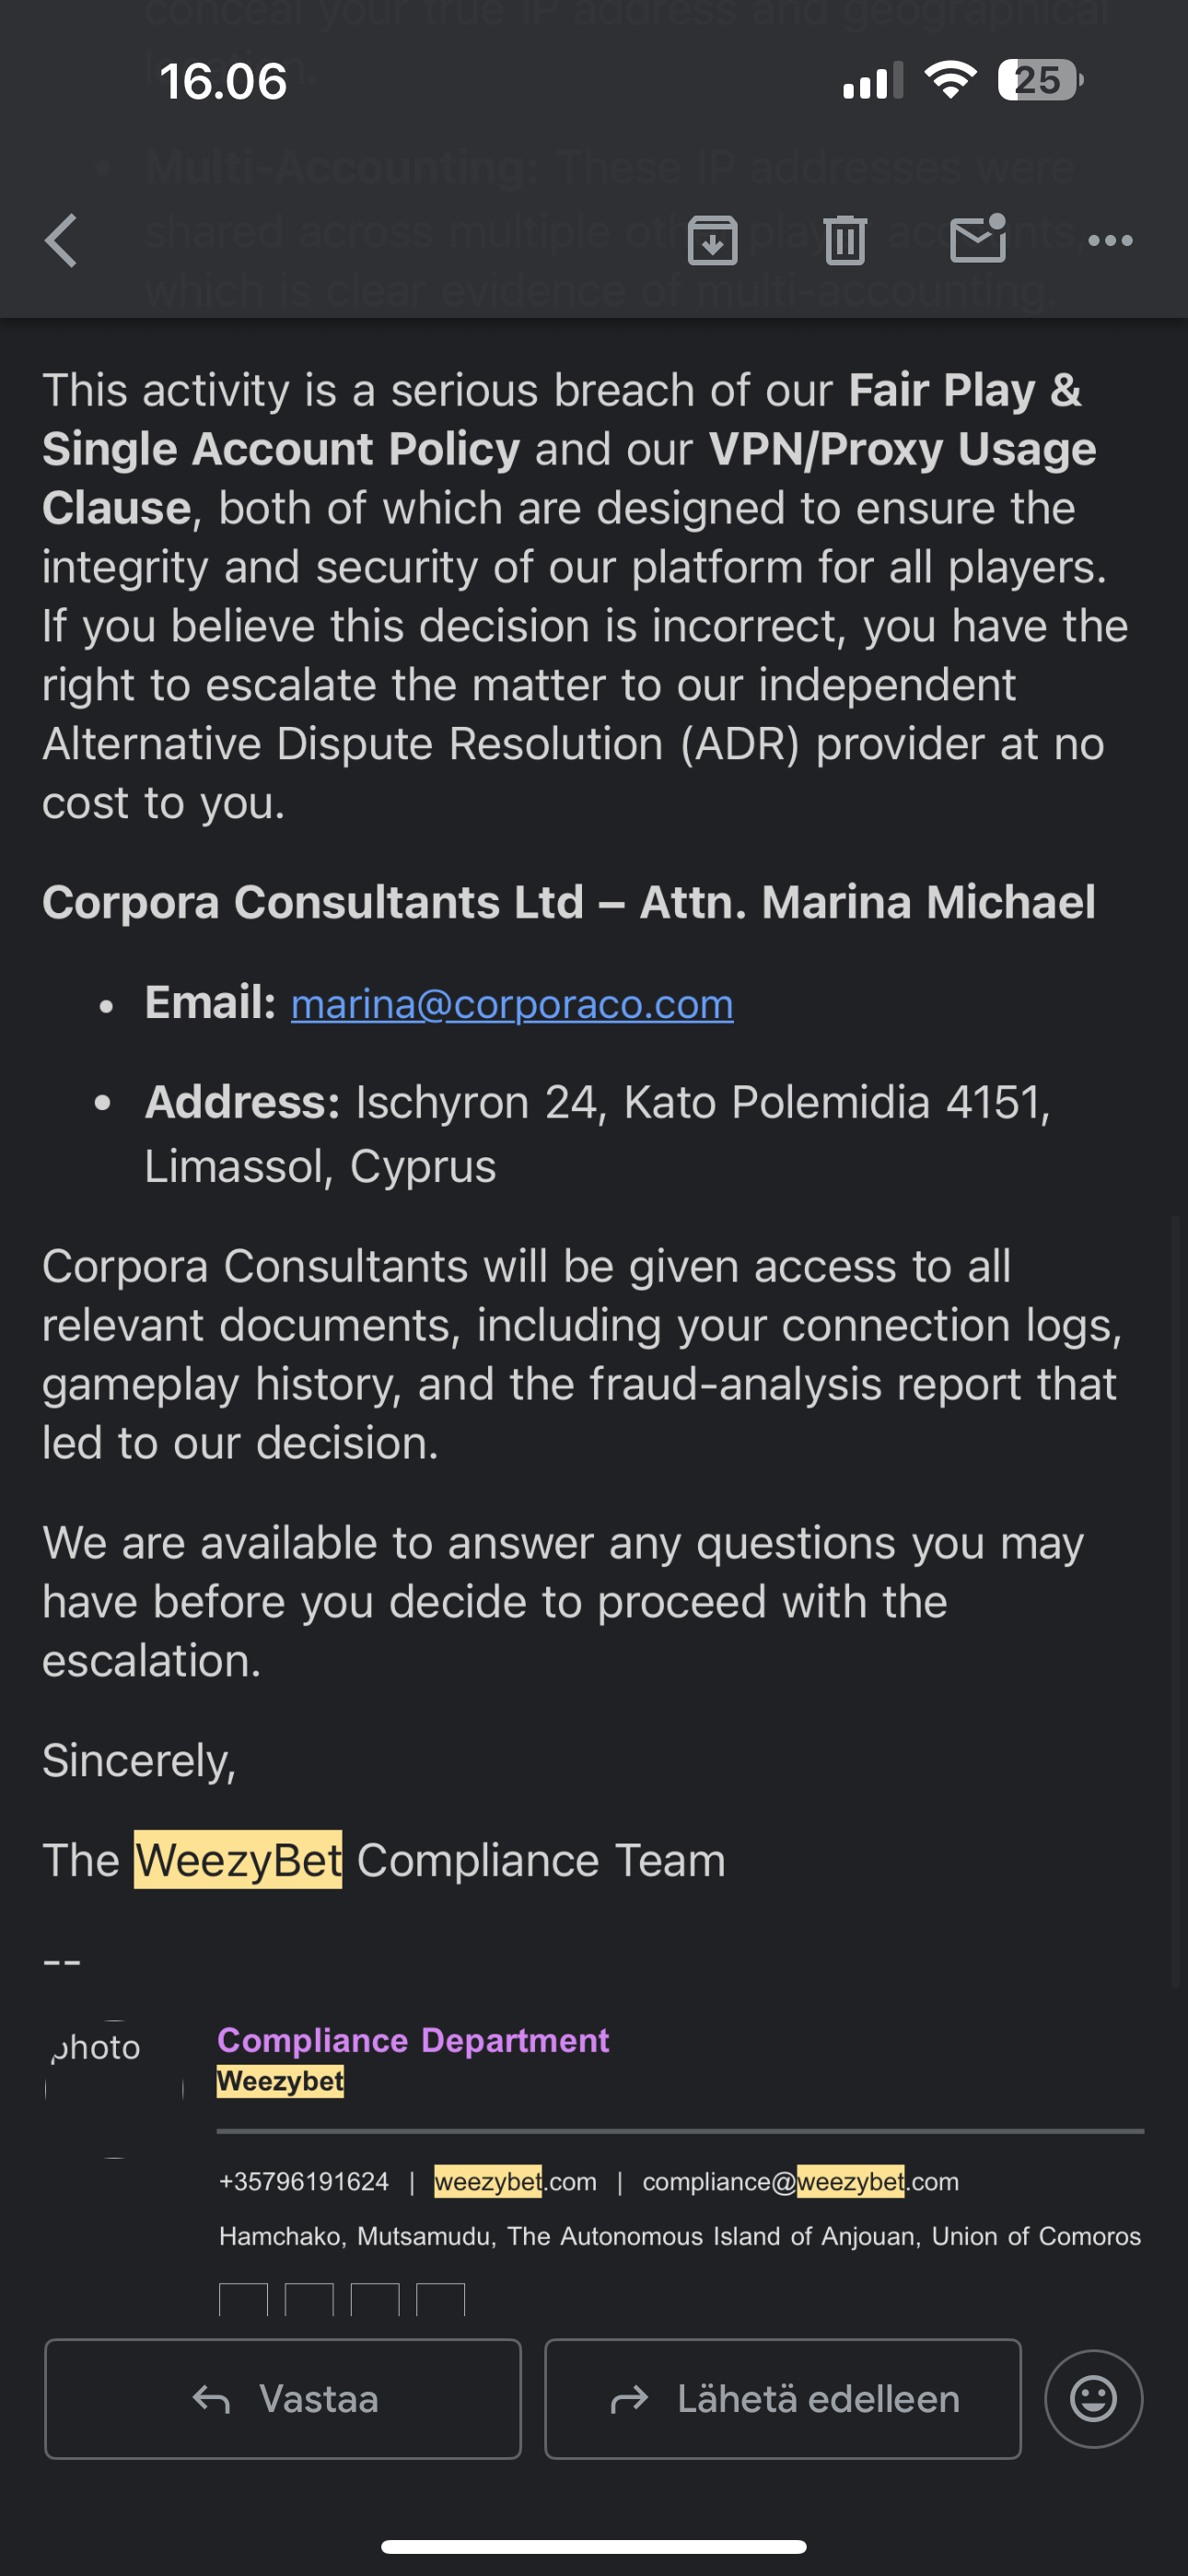Tap the home indicator bar

click(594, 2546)
